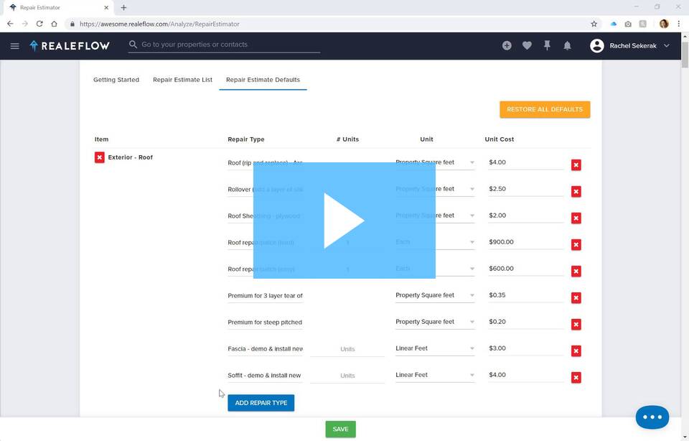689x441 pixels.
Task: Click the Units field for Fascia row
Action: click(x=347, y=349)
